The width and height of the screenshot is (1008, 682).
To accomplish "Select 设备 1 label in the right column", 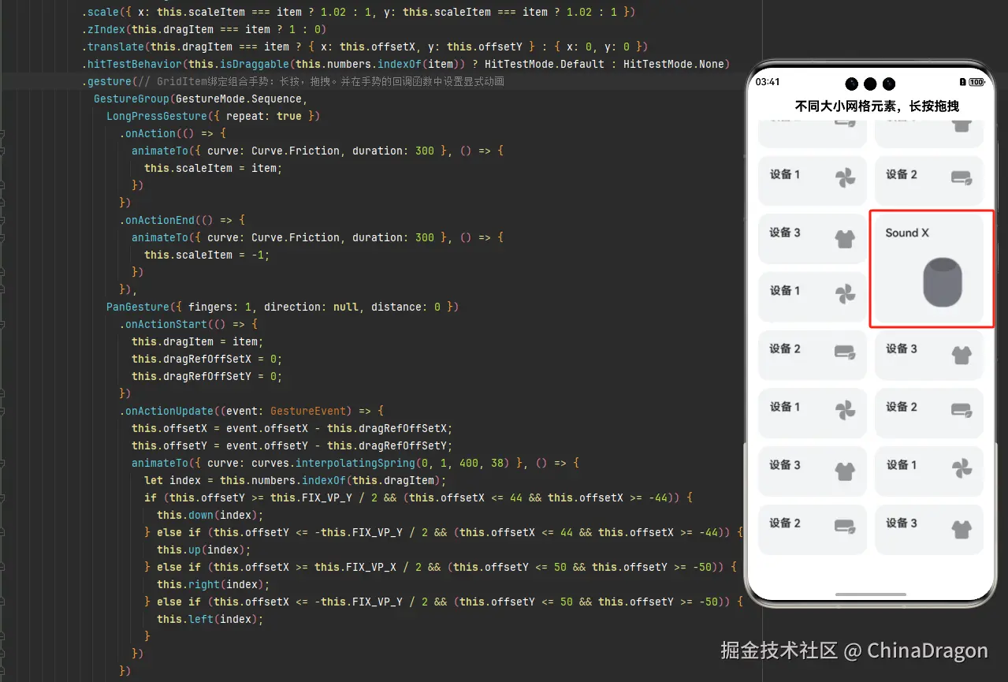I will pyautogui.click(x=902, y=464).
